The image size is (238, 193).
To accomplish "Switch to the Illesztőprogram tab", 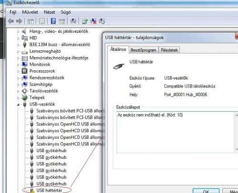I will (143, 50).
